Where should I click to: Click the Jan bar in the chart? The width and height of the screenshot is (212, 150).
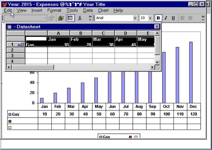click(42, 101)
